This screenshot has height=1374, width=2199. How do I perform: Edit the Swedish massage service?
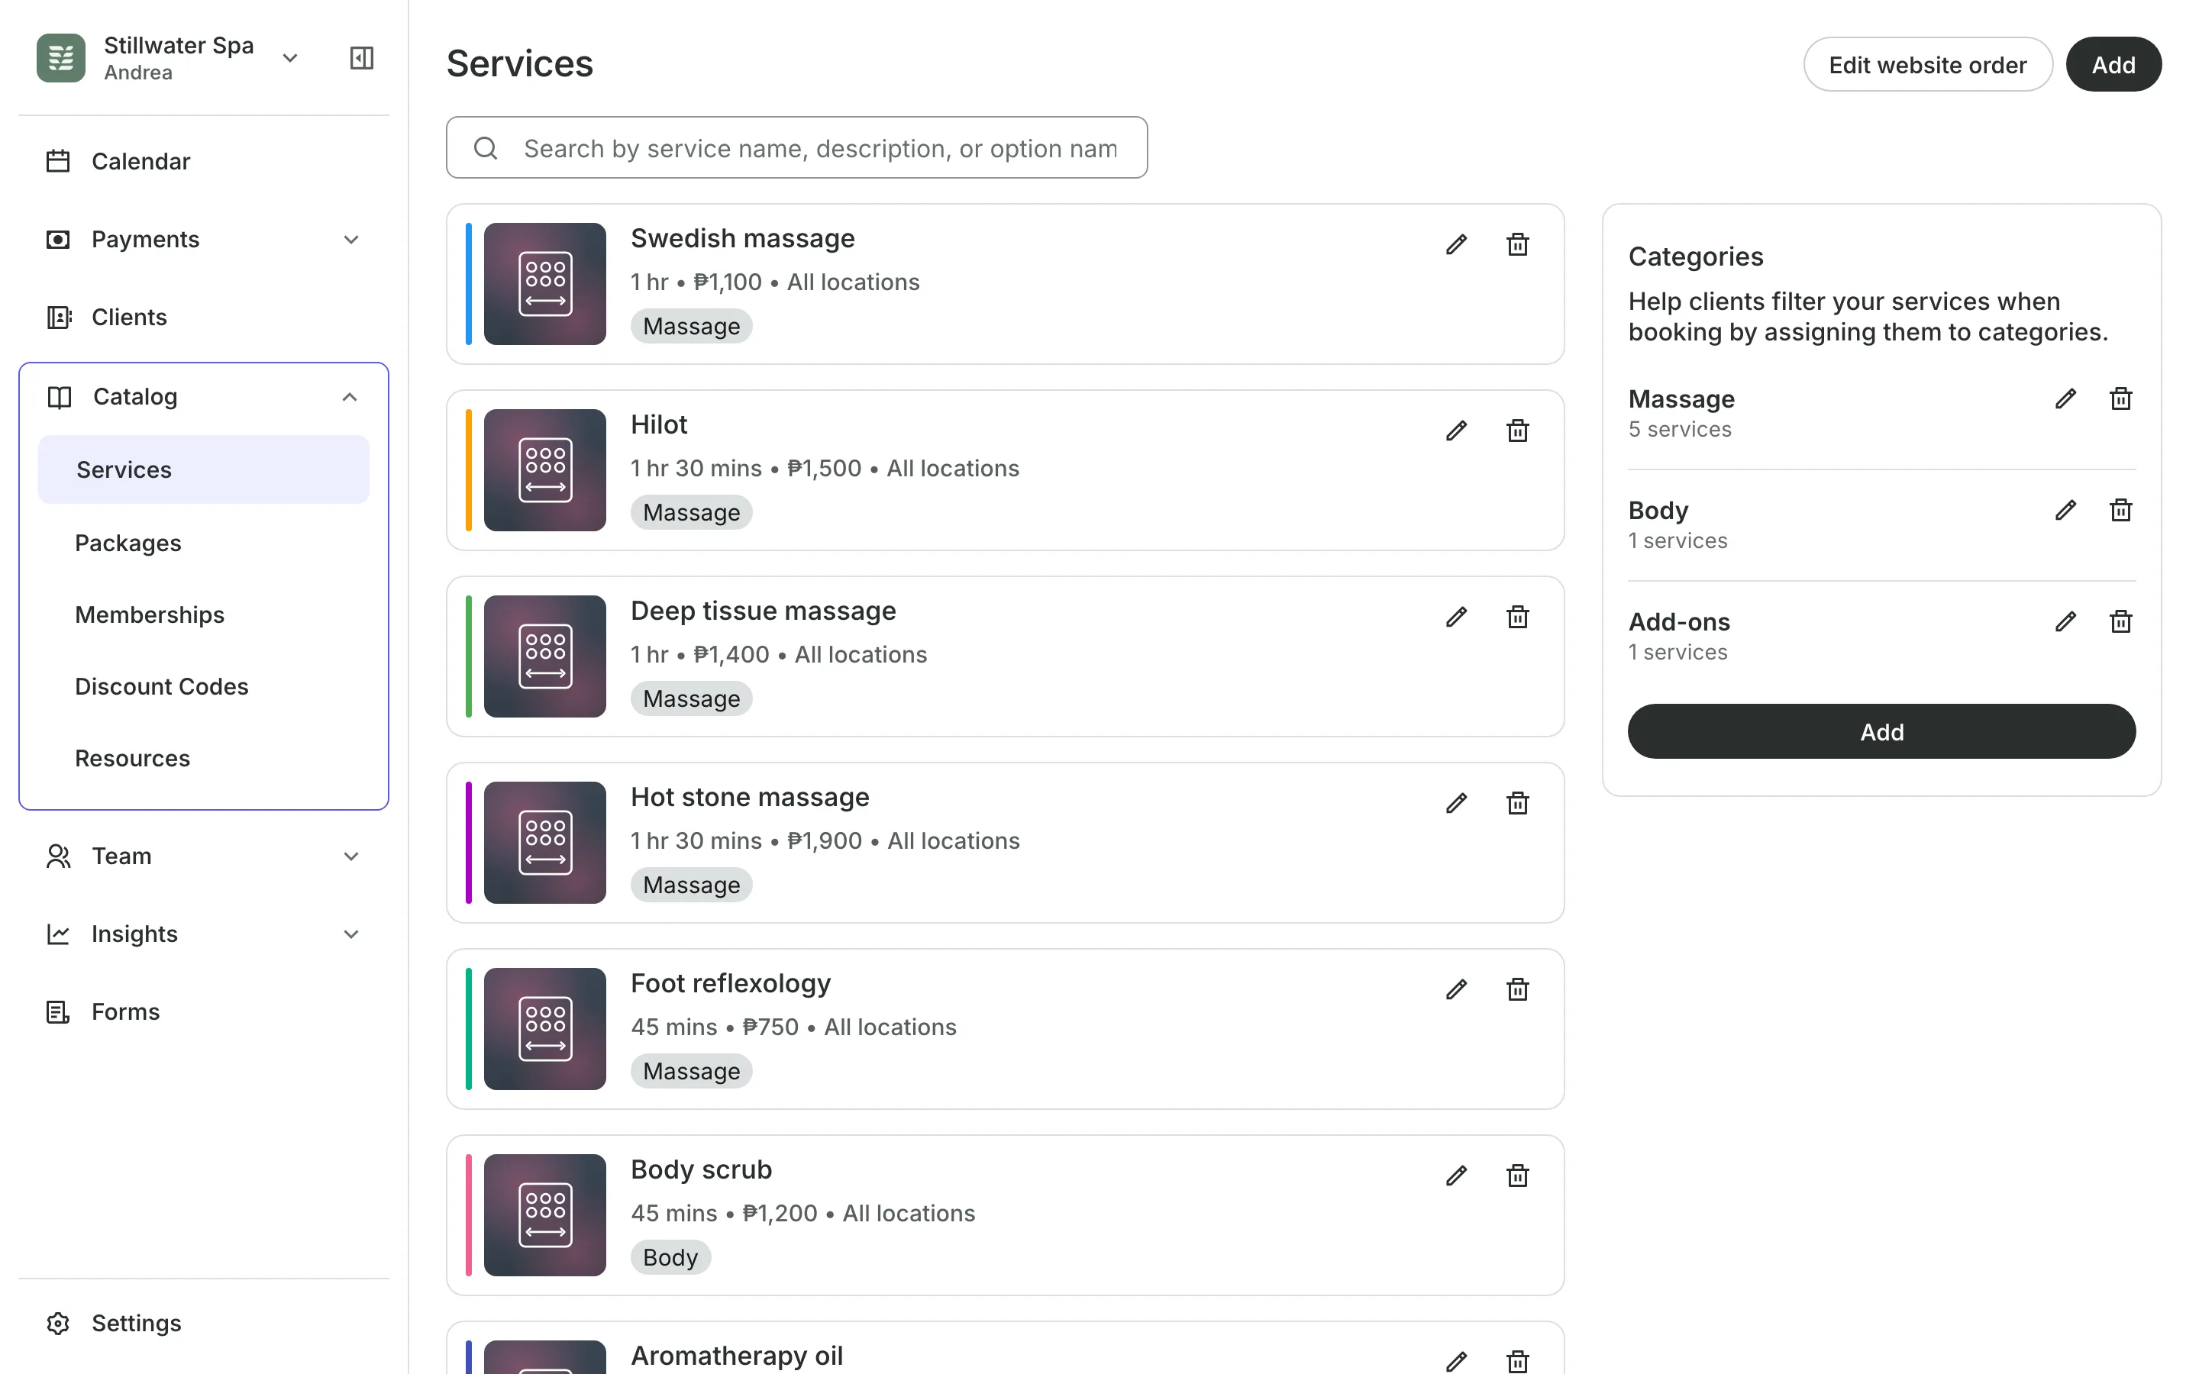click(x=1456, y=244)
